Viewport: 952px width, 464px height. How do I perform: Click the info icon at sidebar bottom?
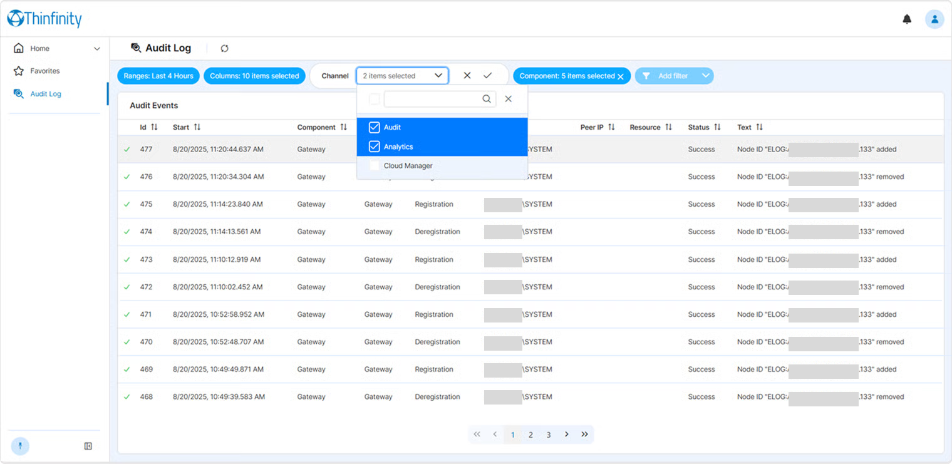(20, 446)
